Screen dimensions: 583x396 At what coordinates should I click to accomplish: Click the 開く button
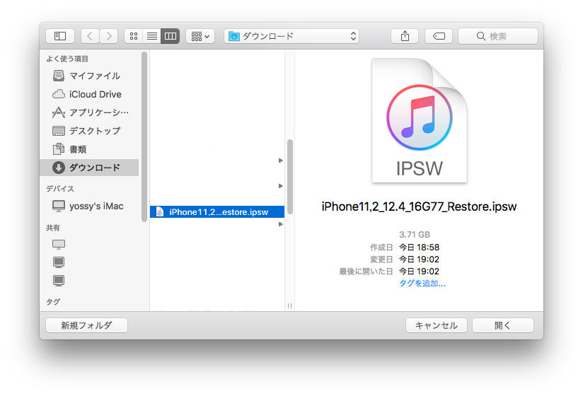(x=502, y=325)
